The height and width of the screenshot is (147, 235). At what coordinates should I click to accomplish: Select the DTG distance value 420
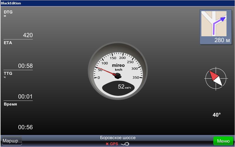(28, 35)
